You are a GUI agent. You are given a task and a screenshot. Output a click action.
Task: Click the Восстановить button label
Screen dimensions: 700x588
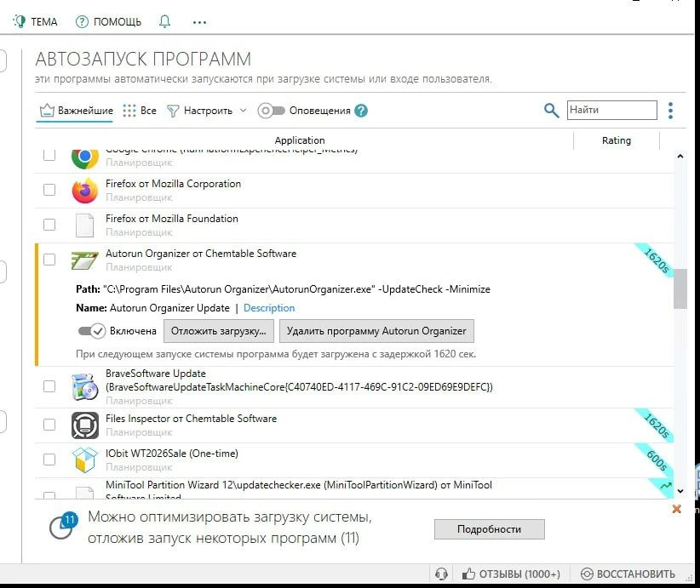[636, 574]
